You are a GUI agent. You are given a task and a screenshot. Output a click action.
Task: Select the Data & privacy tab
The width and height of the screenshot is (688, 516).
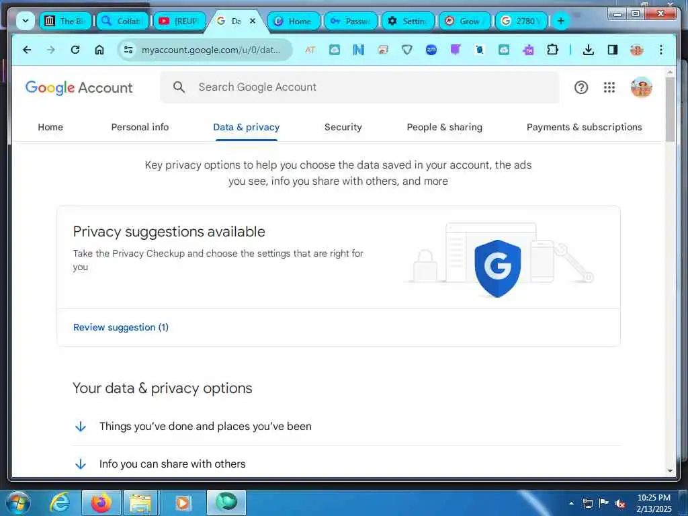(246, 127)
